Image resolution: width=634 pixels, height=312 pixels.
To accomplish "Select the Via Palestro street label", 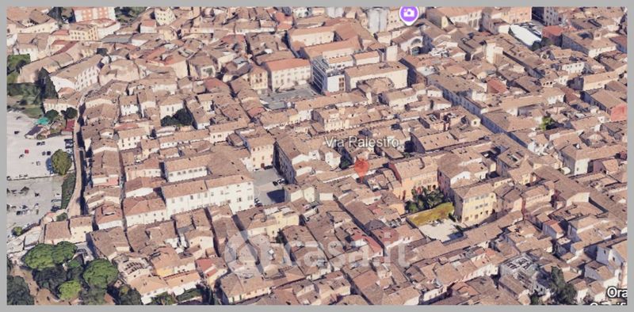I will pyautogui.click(x=362, y=143).
